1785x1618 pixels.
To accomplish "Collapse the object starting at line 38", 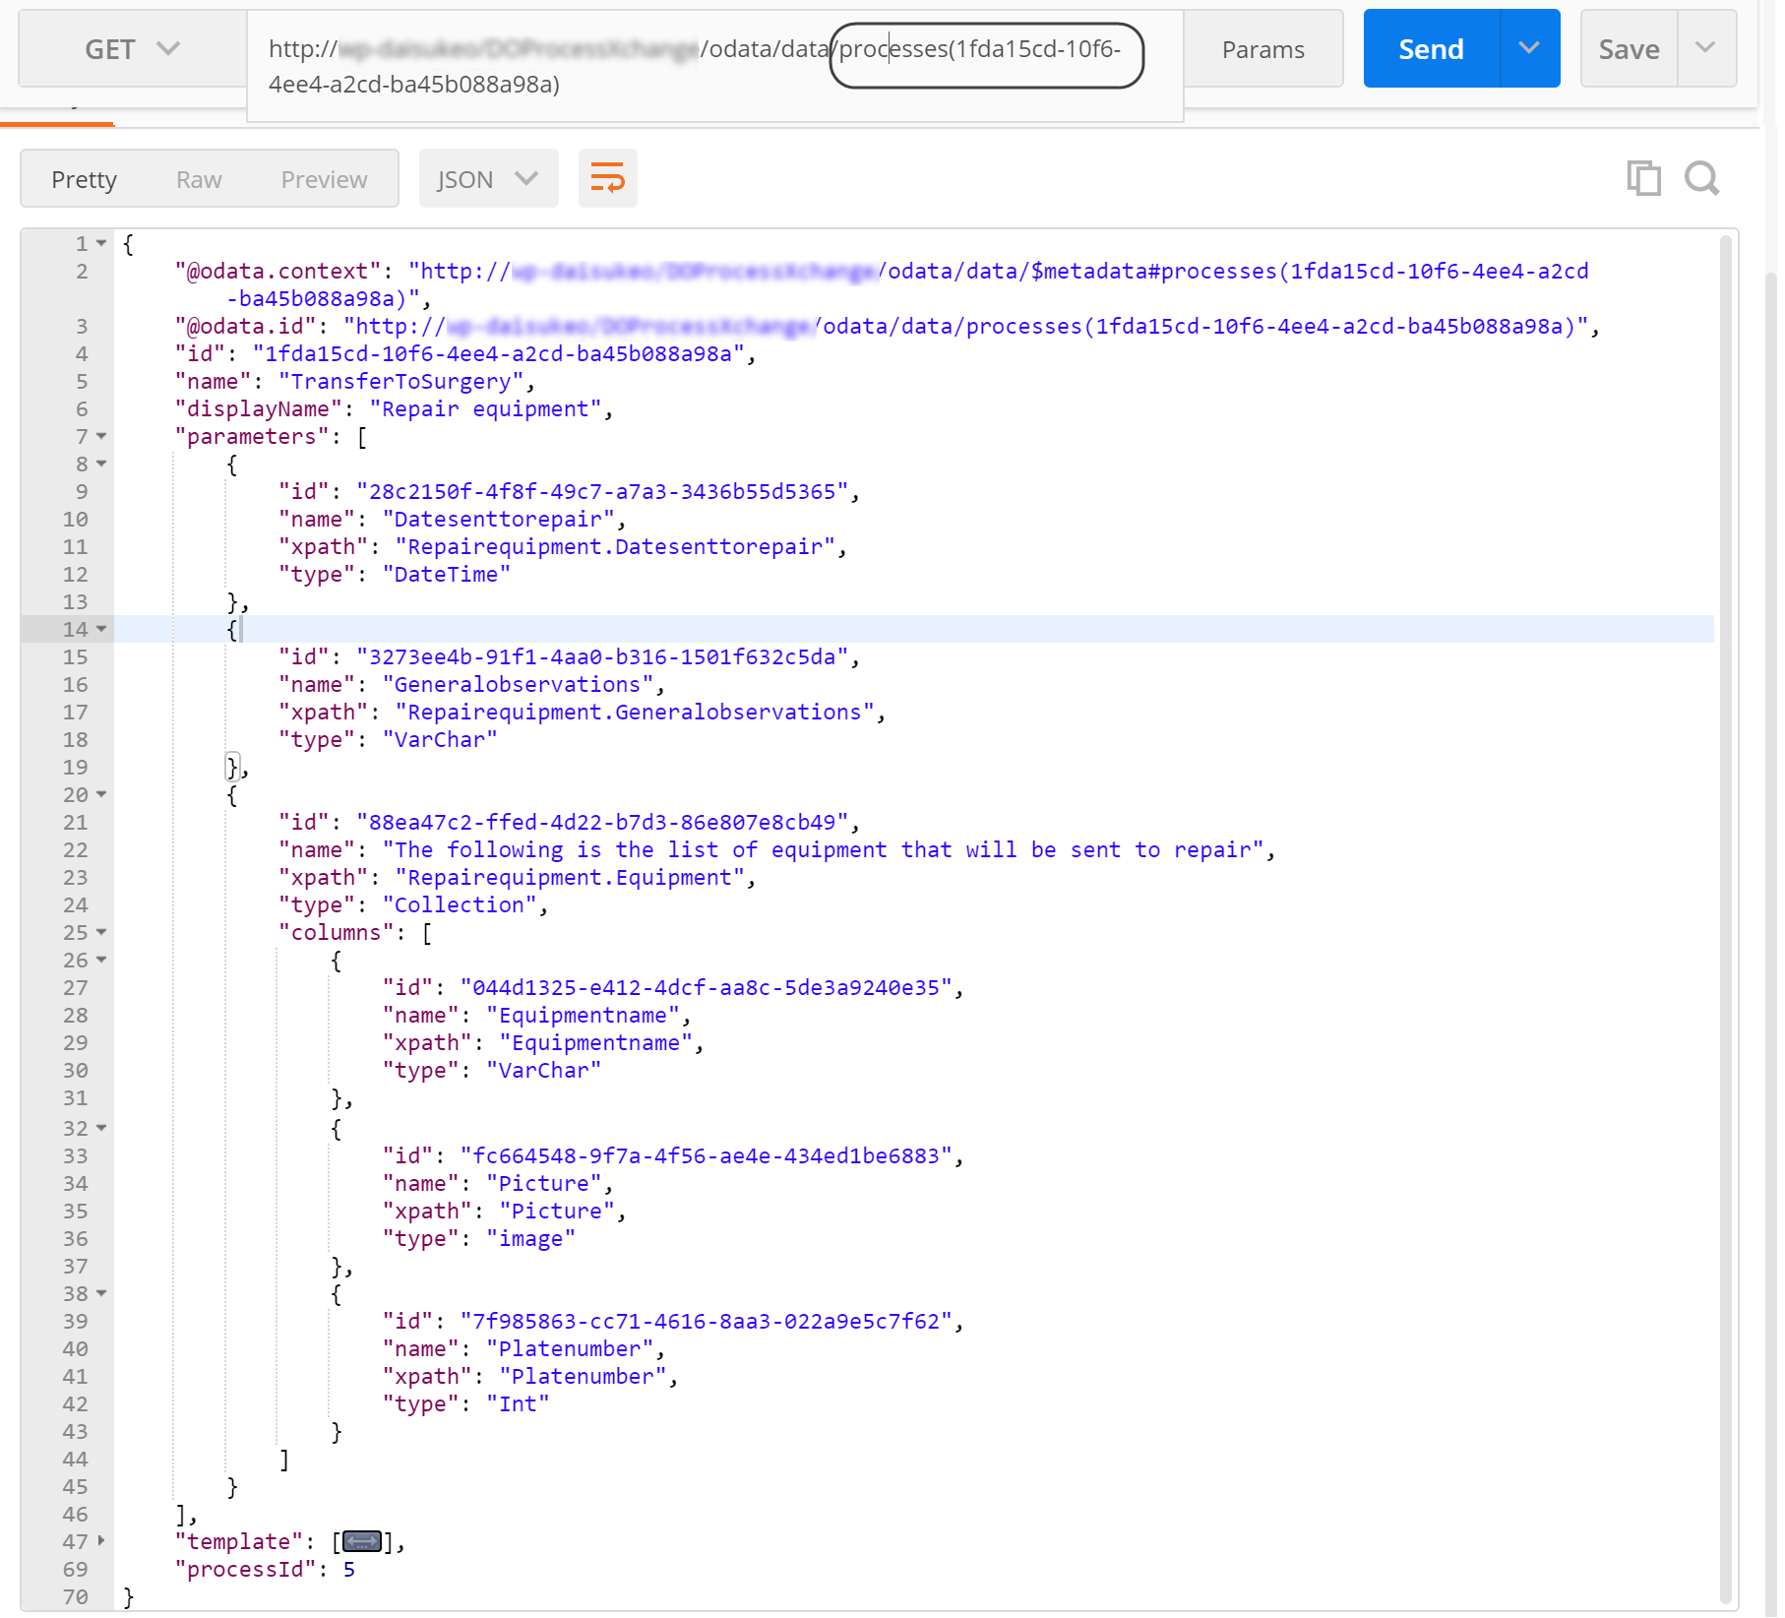I will point(101,1293).
